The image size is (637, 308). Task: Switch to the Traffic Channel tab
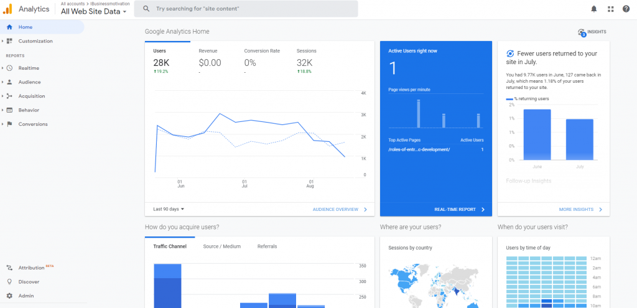170,246
